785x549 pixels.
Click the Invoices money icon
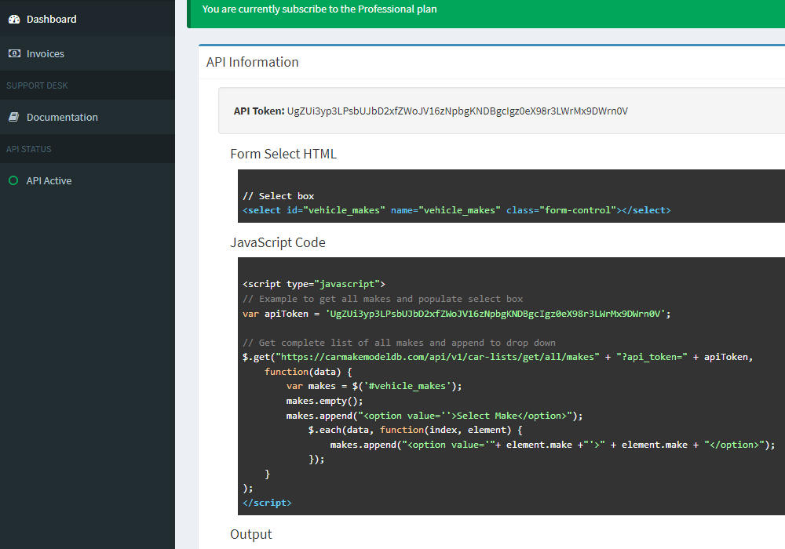(x=14, y=53)
